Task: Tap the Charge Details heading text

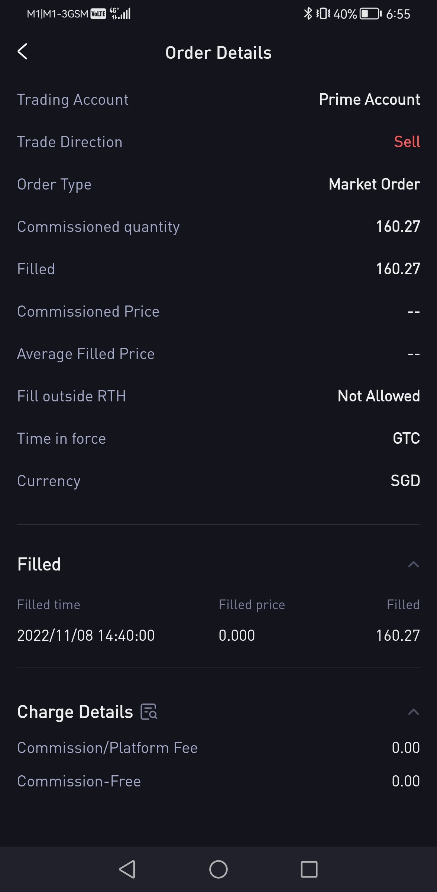Action: click(75, 712)
